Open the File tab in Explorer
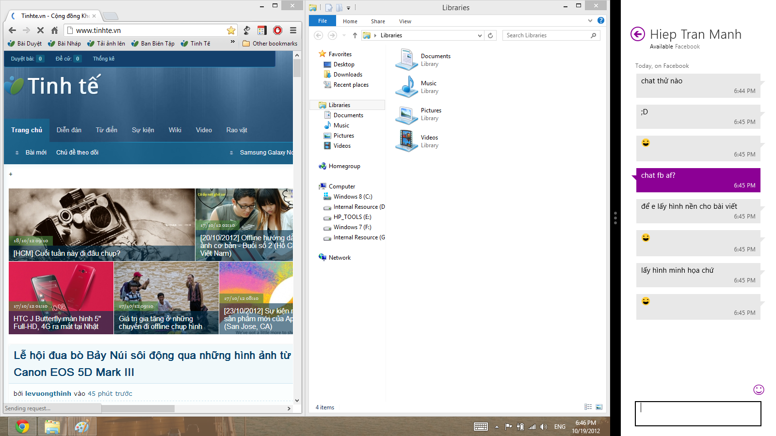The image size is (776, 436). tap(323, 21)
